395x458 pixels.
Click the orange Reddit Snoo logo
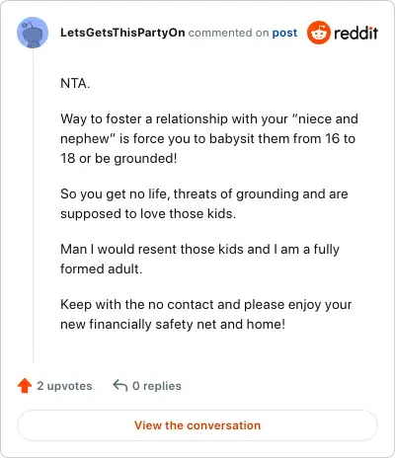319,33
